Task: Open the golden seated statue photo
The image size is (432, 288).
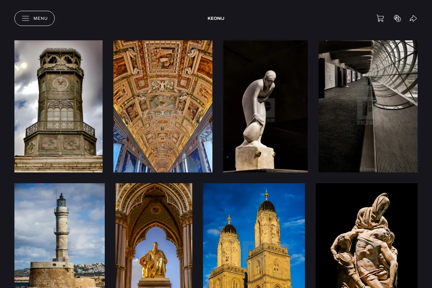Action: pyautogui.click(x=154, y=235)
